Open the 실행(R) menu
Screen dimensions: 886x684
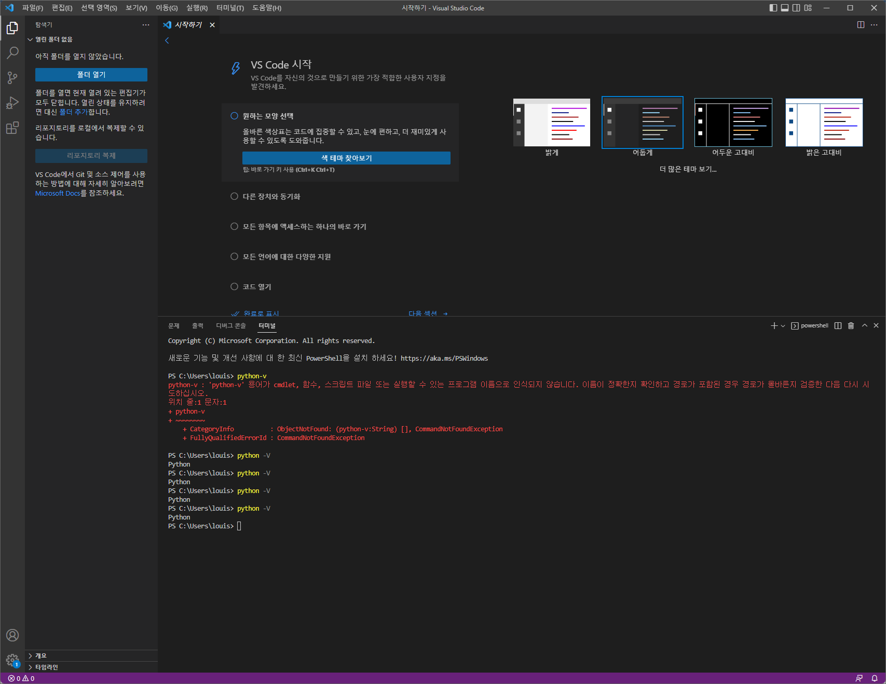tap(197, 8)
